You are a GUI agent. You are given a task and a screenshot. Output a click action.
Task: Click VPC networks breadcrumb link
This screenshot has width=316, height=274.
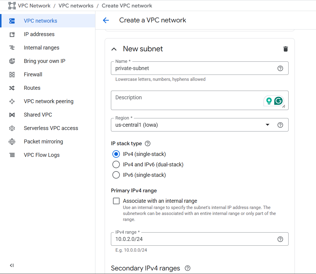[76, 6]
